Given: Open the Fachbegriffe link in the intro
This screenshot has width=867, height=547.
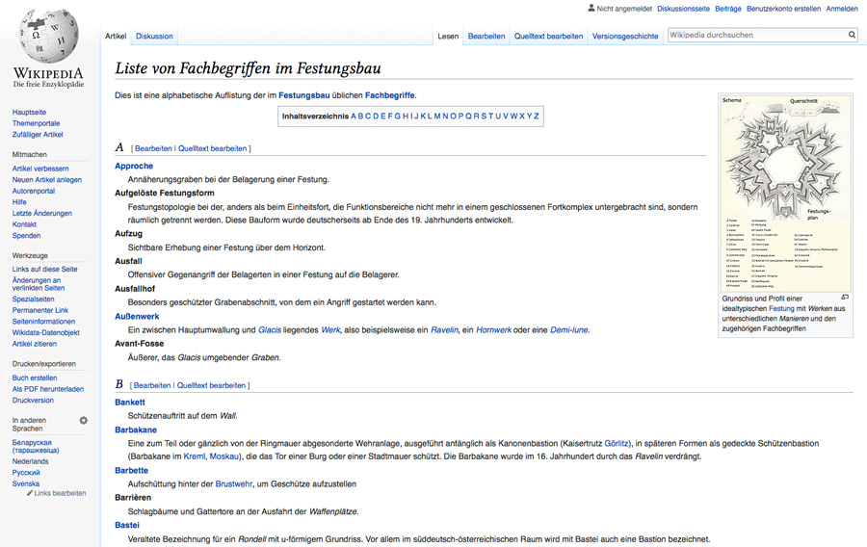Looking at the screenshot, I should coord(390,95).
